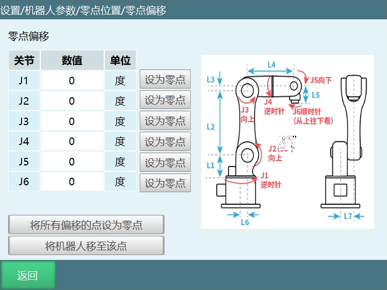Click the J6 offset value input
This screenshot has width=387, height=290.
pyautogui.click(x=72, y=182)
